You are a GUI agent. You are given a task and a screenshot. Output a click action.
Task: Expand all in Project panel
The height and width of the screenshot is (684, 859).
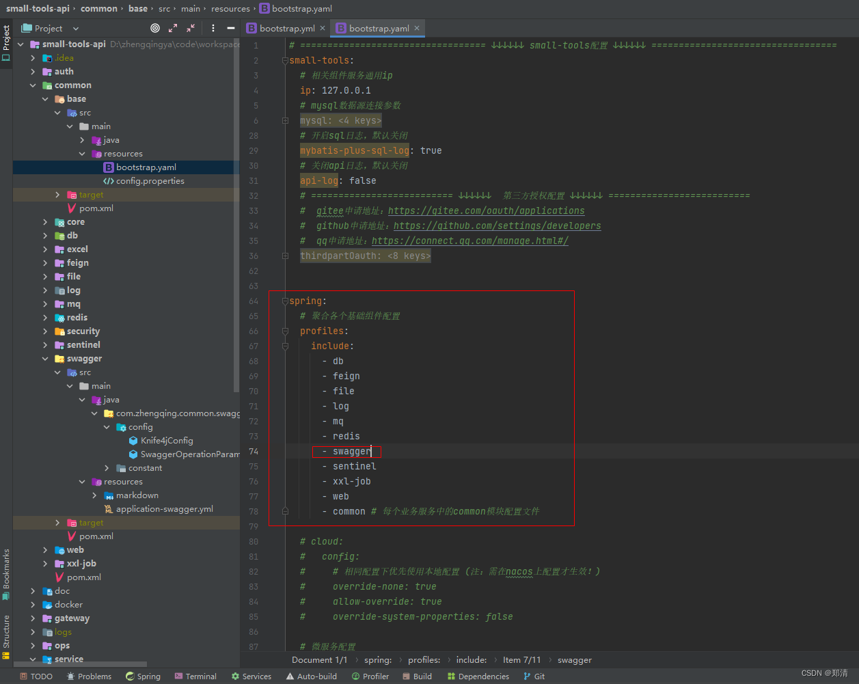(x=173, y=28)
